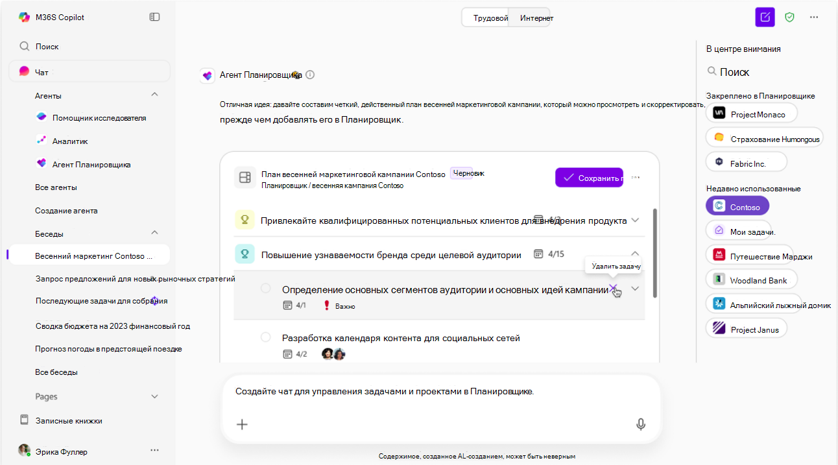Click the Агент Планировщика header icon
This screenshot has width=838, height=465.
coord(207,75)
